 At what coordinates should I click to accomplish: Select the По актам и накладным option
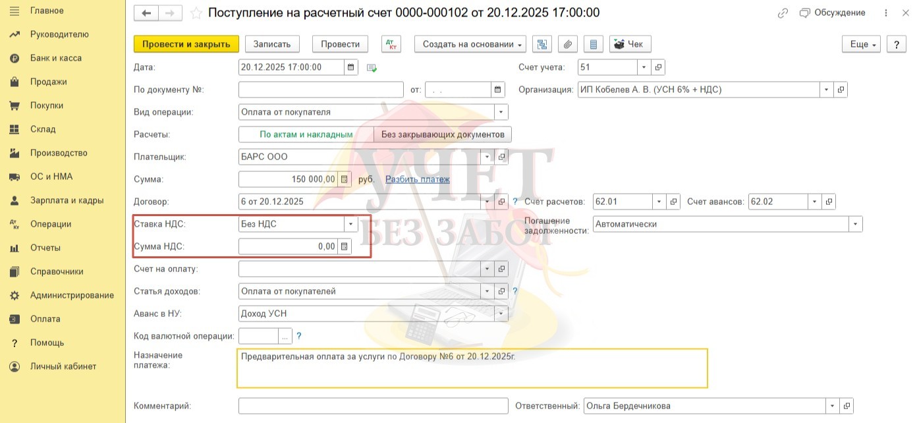pos(306,134)
